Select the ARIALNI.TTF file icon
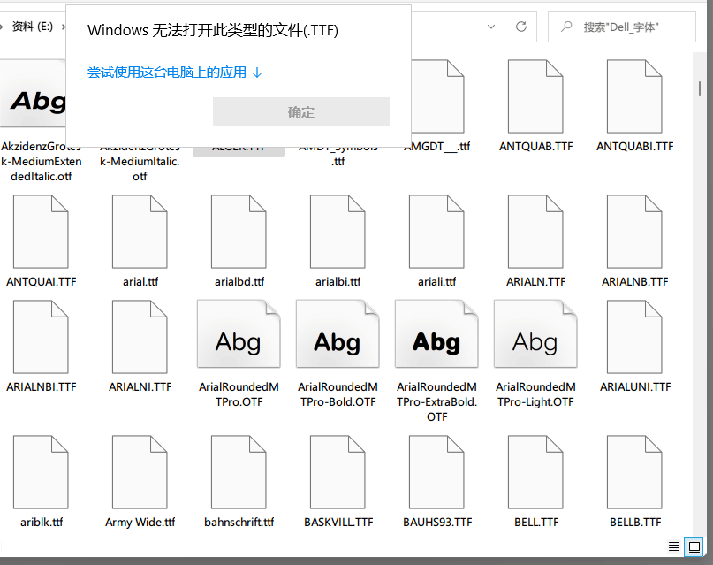Viewport: 713px width, 565px height. (x=140, y=337)
